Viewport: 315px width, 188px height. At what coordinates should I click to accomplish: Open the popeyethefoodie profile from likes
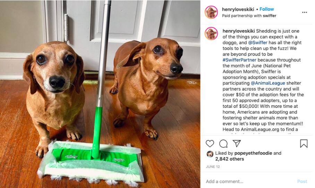[253, 153]
